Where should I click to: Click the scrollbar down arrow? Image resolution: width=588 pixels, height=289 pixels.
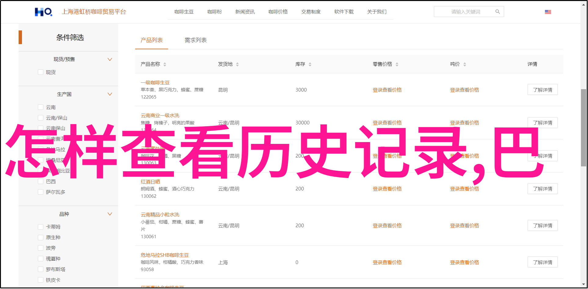tap(583, 285)
